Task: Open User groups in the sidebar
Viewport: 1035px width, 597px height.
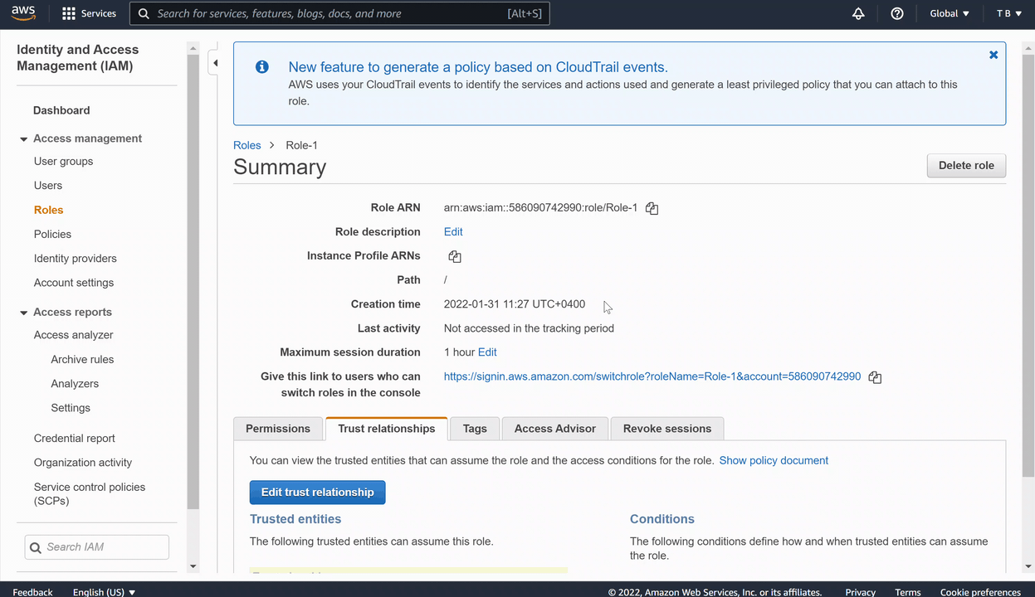Action: click(x=63, y=162)
